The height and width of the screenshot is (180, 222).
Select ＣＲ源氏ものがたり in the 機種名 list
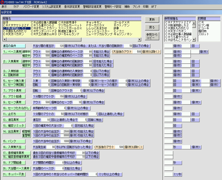(15, 31)
